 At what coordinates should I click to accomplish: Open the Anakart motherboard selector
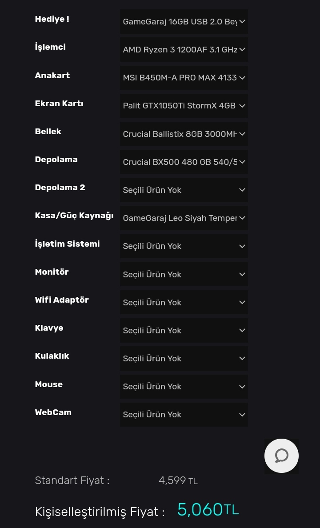184,78
